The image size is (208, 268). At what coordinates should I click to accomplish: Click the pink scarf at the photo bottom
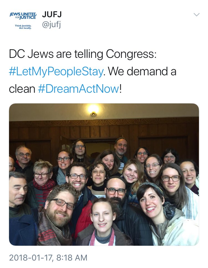102,238
